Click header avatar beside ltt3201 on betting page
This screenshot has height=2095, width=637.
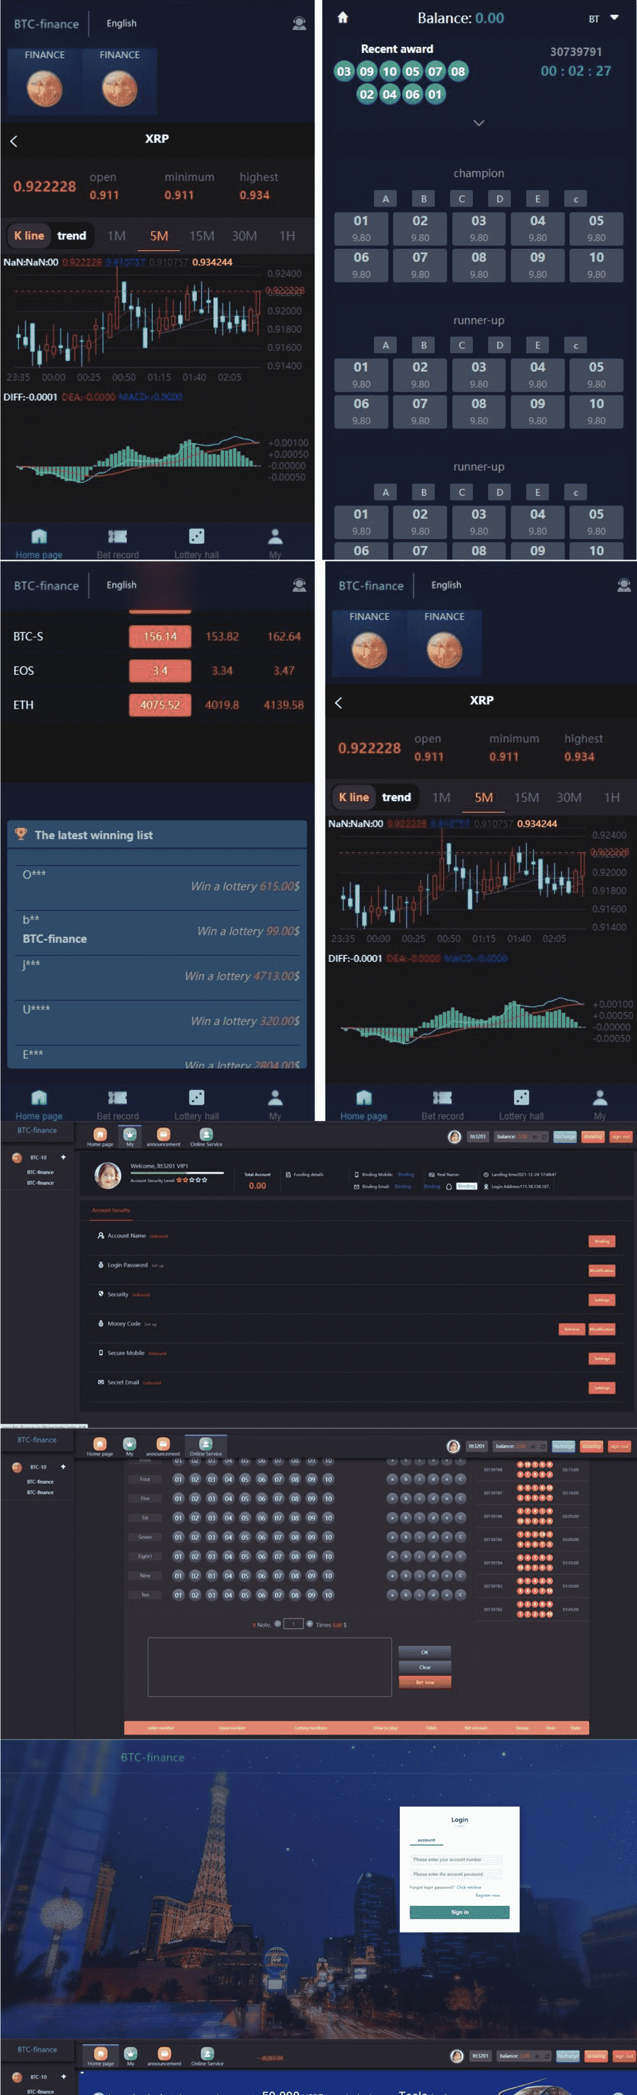[453, 1446]
